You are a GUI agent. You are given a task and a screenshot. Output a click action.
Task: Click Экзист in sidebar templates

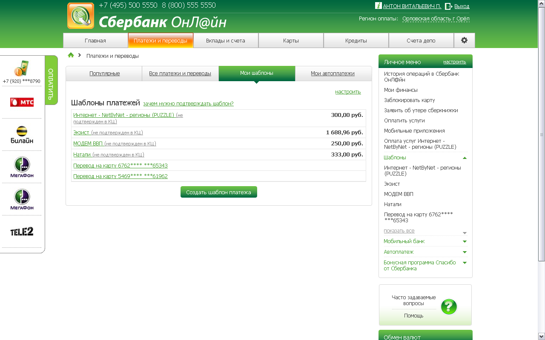pyautogui.click(x=392, y=184)
